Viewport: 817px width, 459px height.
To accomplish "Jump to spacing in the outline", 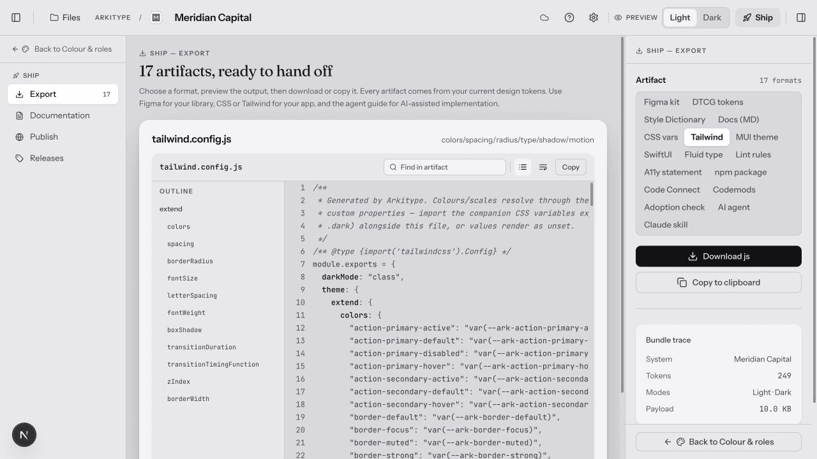I will coord(181,244).
